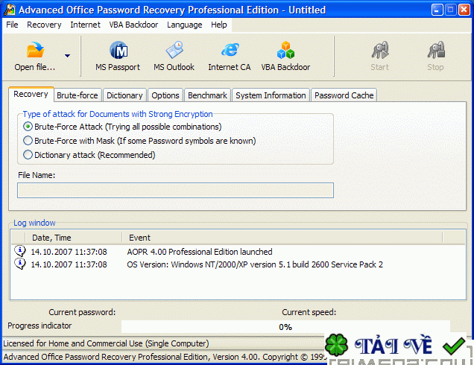Viewport: 474px width, 365px height.
Task: Open the Help menu
Action: (219, 25)
